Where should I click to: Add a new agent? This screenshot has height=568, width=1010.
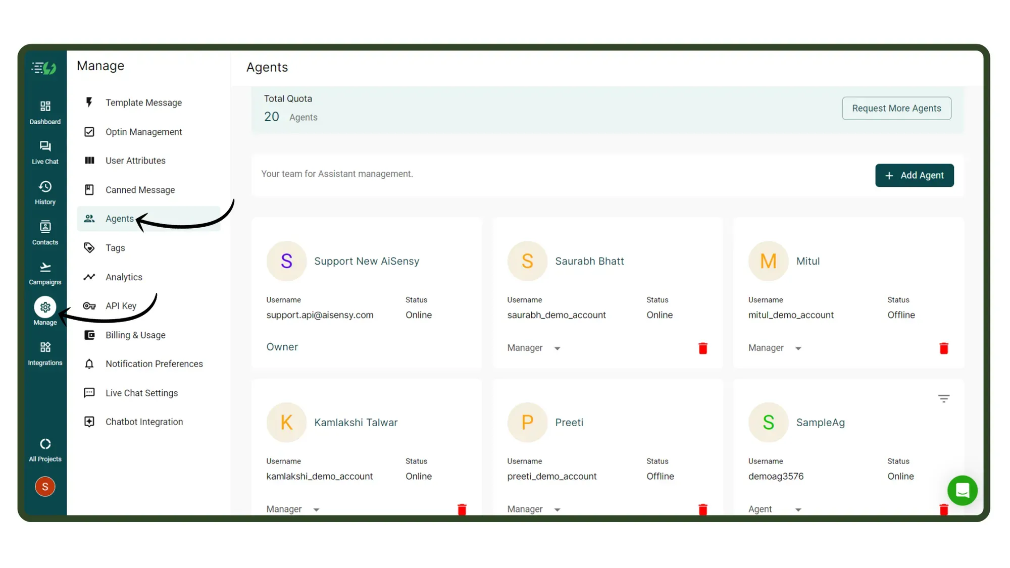[x=914, y=175]
